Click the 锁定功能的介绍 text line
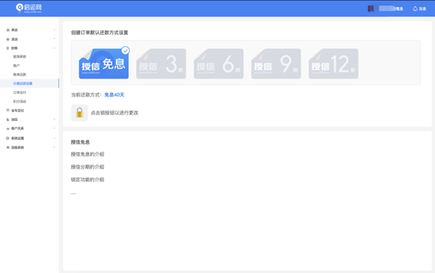The width and height of the screenshot is (435, 273). [x=88, y=180]
